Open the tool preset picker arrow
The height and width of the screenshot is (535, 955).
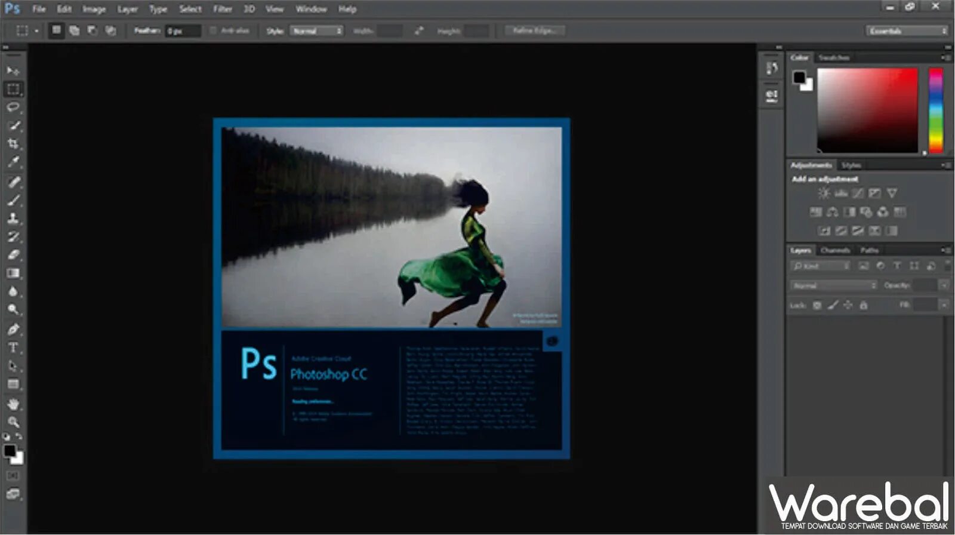coord(36,30)
